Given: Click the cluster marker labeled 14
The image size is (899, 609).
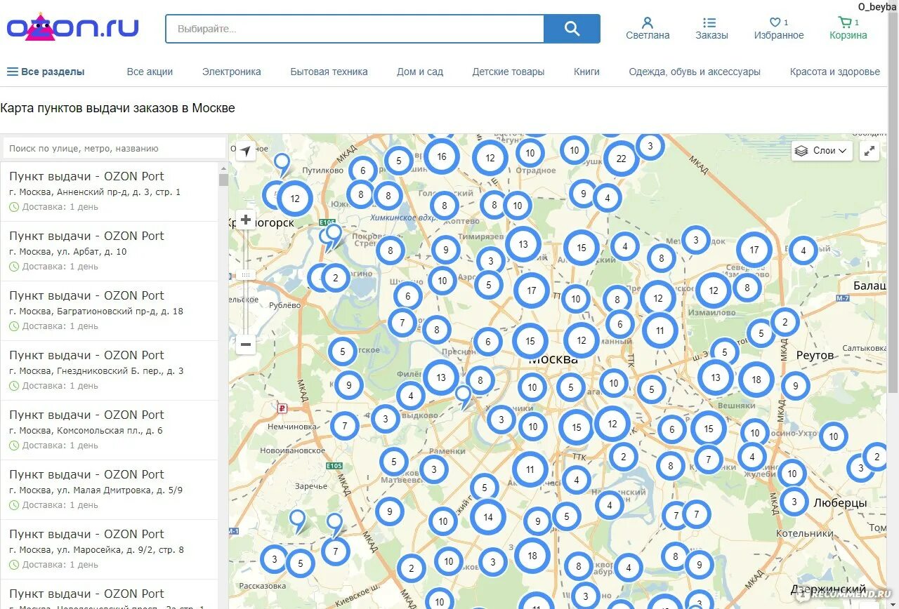Looking at the screenshot, I should click(x=487, y=517).
